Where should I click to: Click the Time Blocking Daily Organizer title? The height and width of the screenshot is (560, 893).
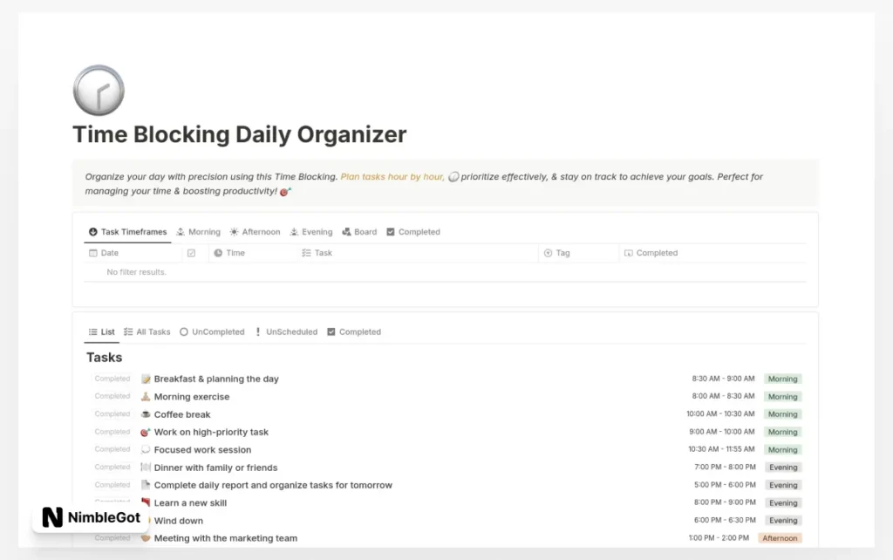point(239,134)
